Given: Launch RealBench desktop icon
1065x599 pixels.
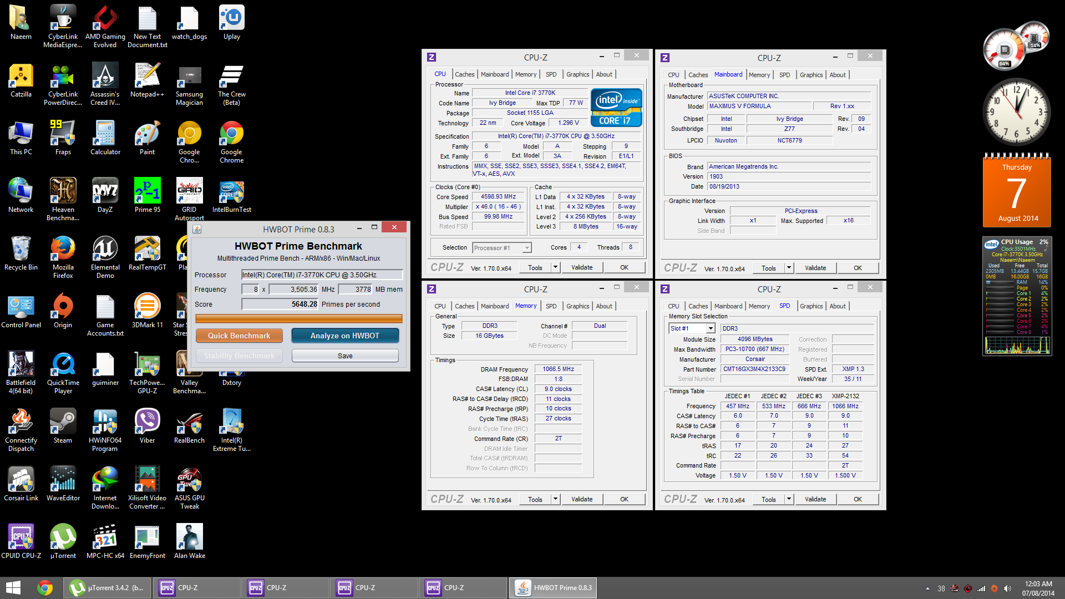Looking at the screenshot, I should [x=189, y=427].
